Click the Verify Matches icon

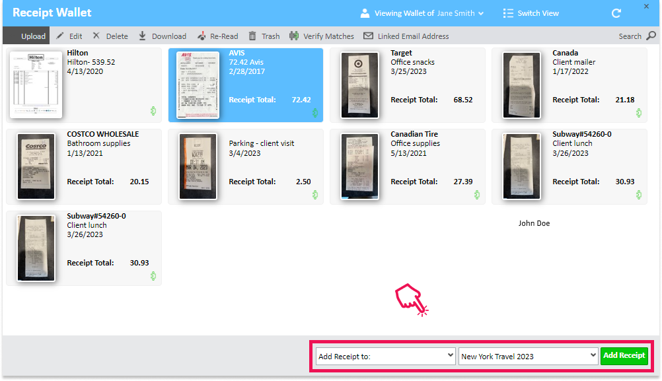coord(293,36)
